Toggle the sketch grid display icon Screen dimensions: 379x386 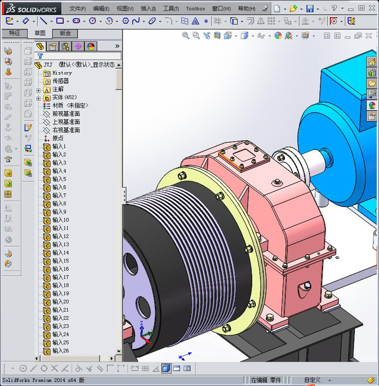pyautogui.click(x=145, y=369)
